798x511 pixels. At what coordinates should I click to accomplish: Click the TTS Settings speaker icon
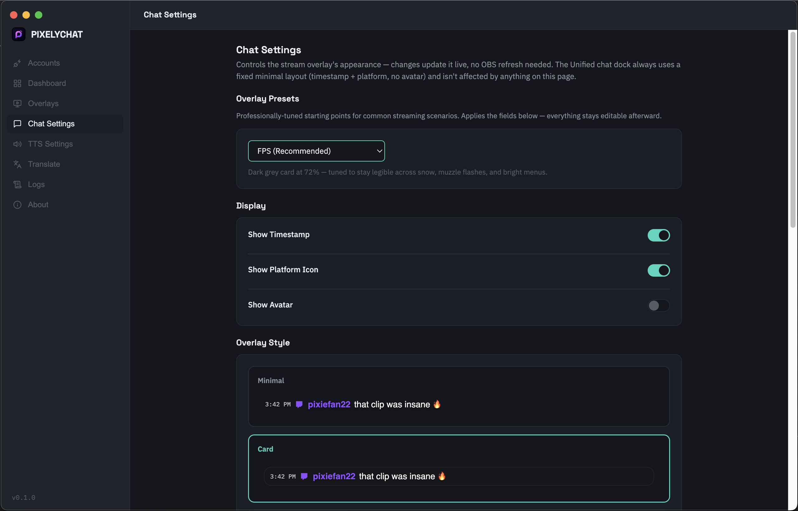pyautogui.click(x=17, y=144)
